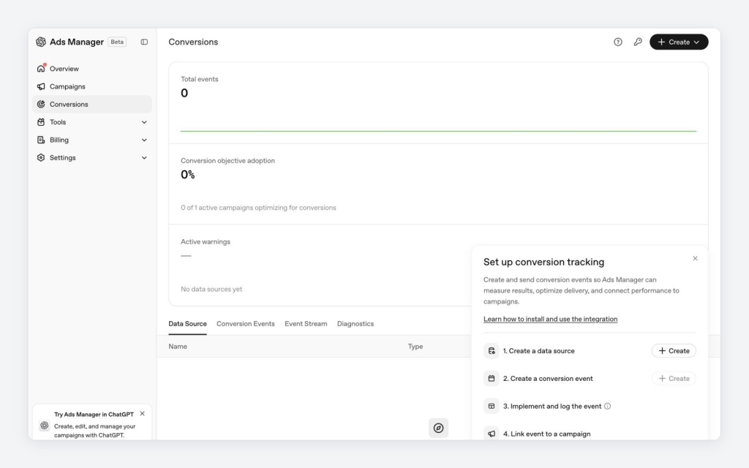The height and width of the screenshot is (468, 749).
Task: Close the Set up conversion tracking panel
Action: click(695, 258)
